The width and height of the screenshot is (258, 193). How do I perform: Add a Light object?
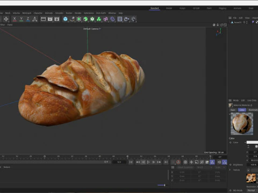[133, 19]
